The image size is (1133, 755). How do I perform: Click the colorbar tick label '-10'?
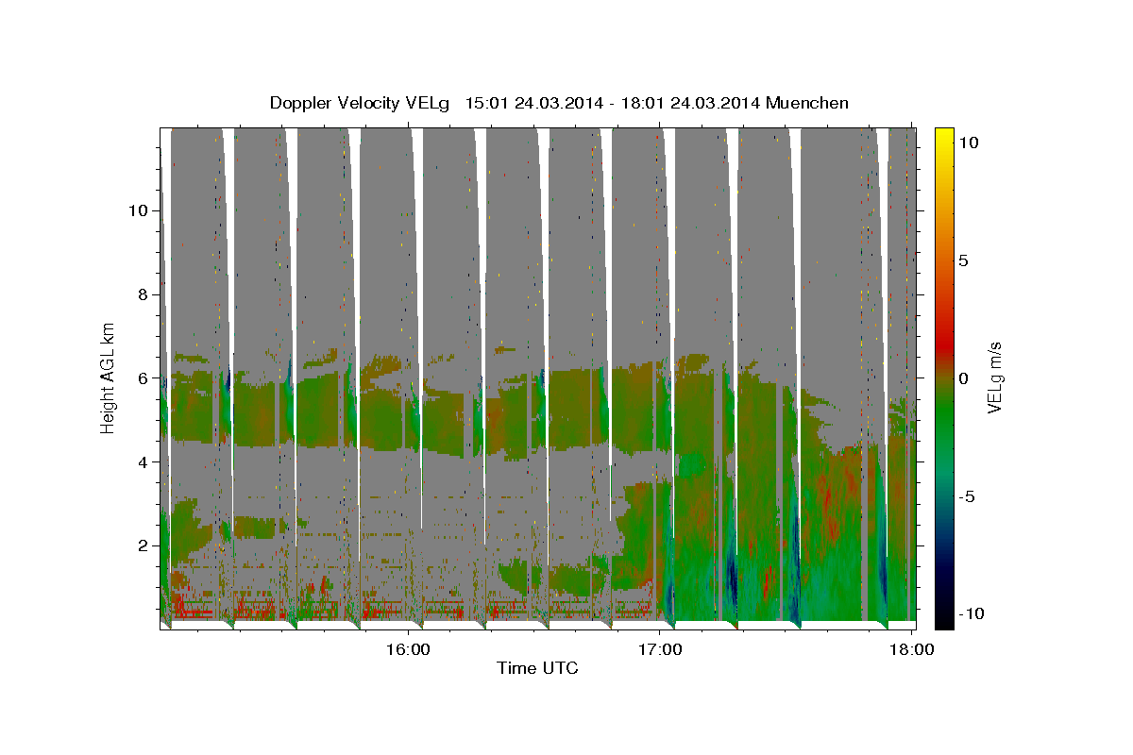click(972, 613)
